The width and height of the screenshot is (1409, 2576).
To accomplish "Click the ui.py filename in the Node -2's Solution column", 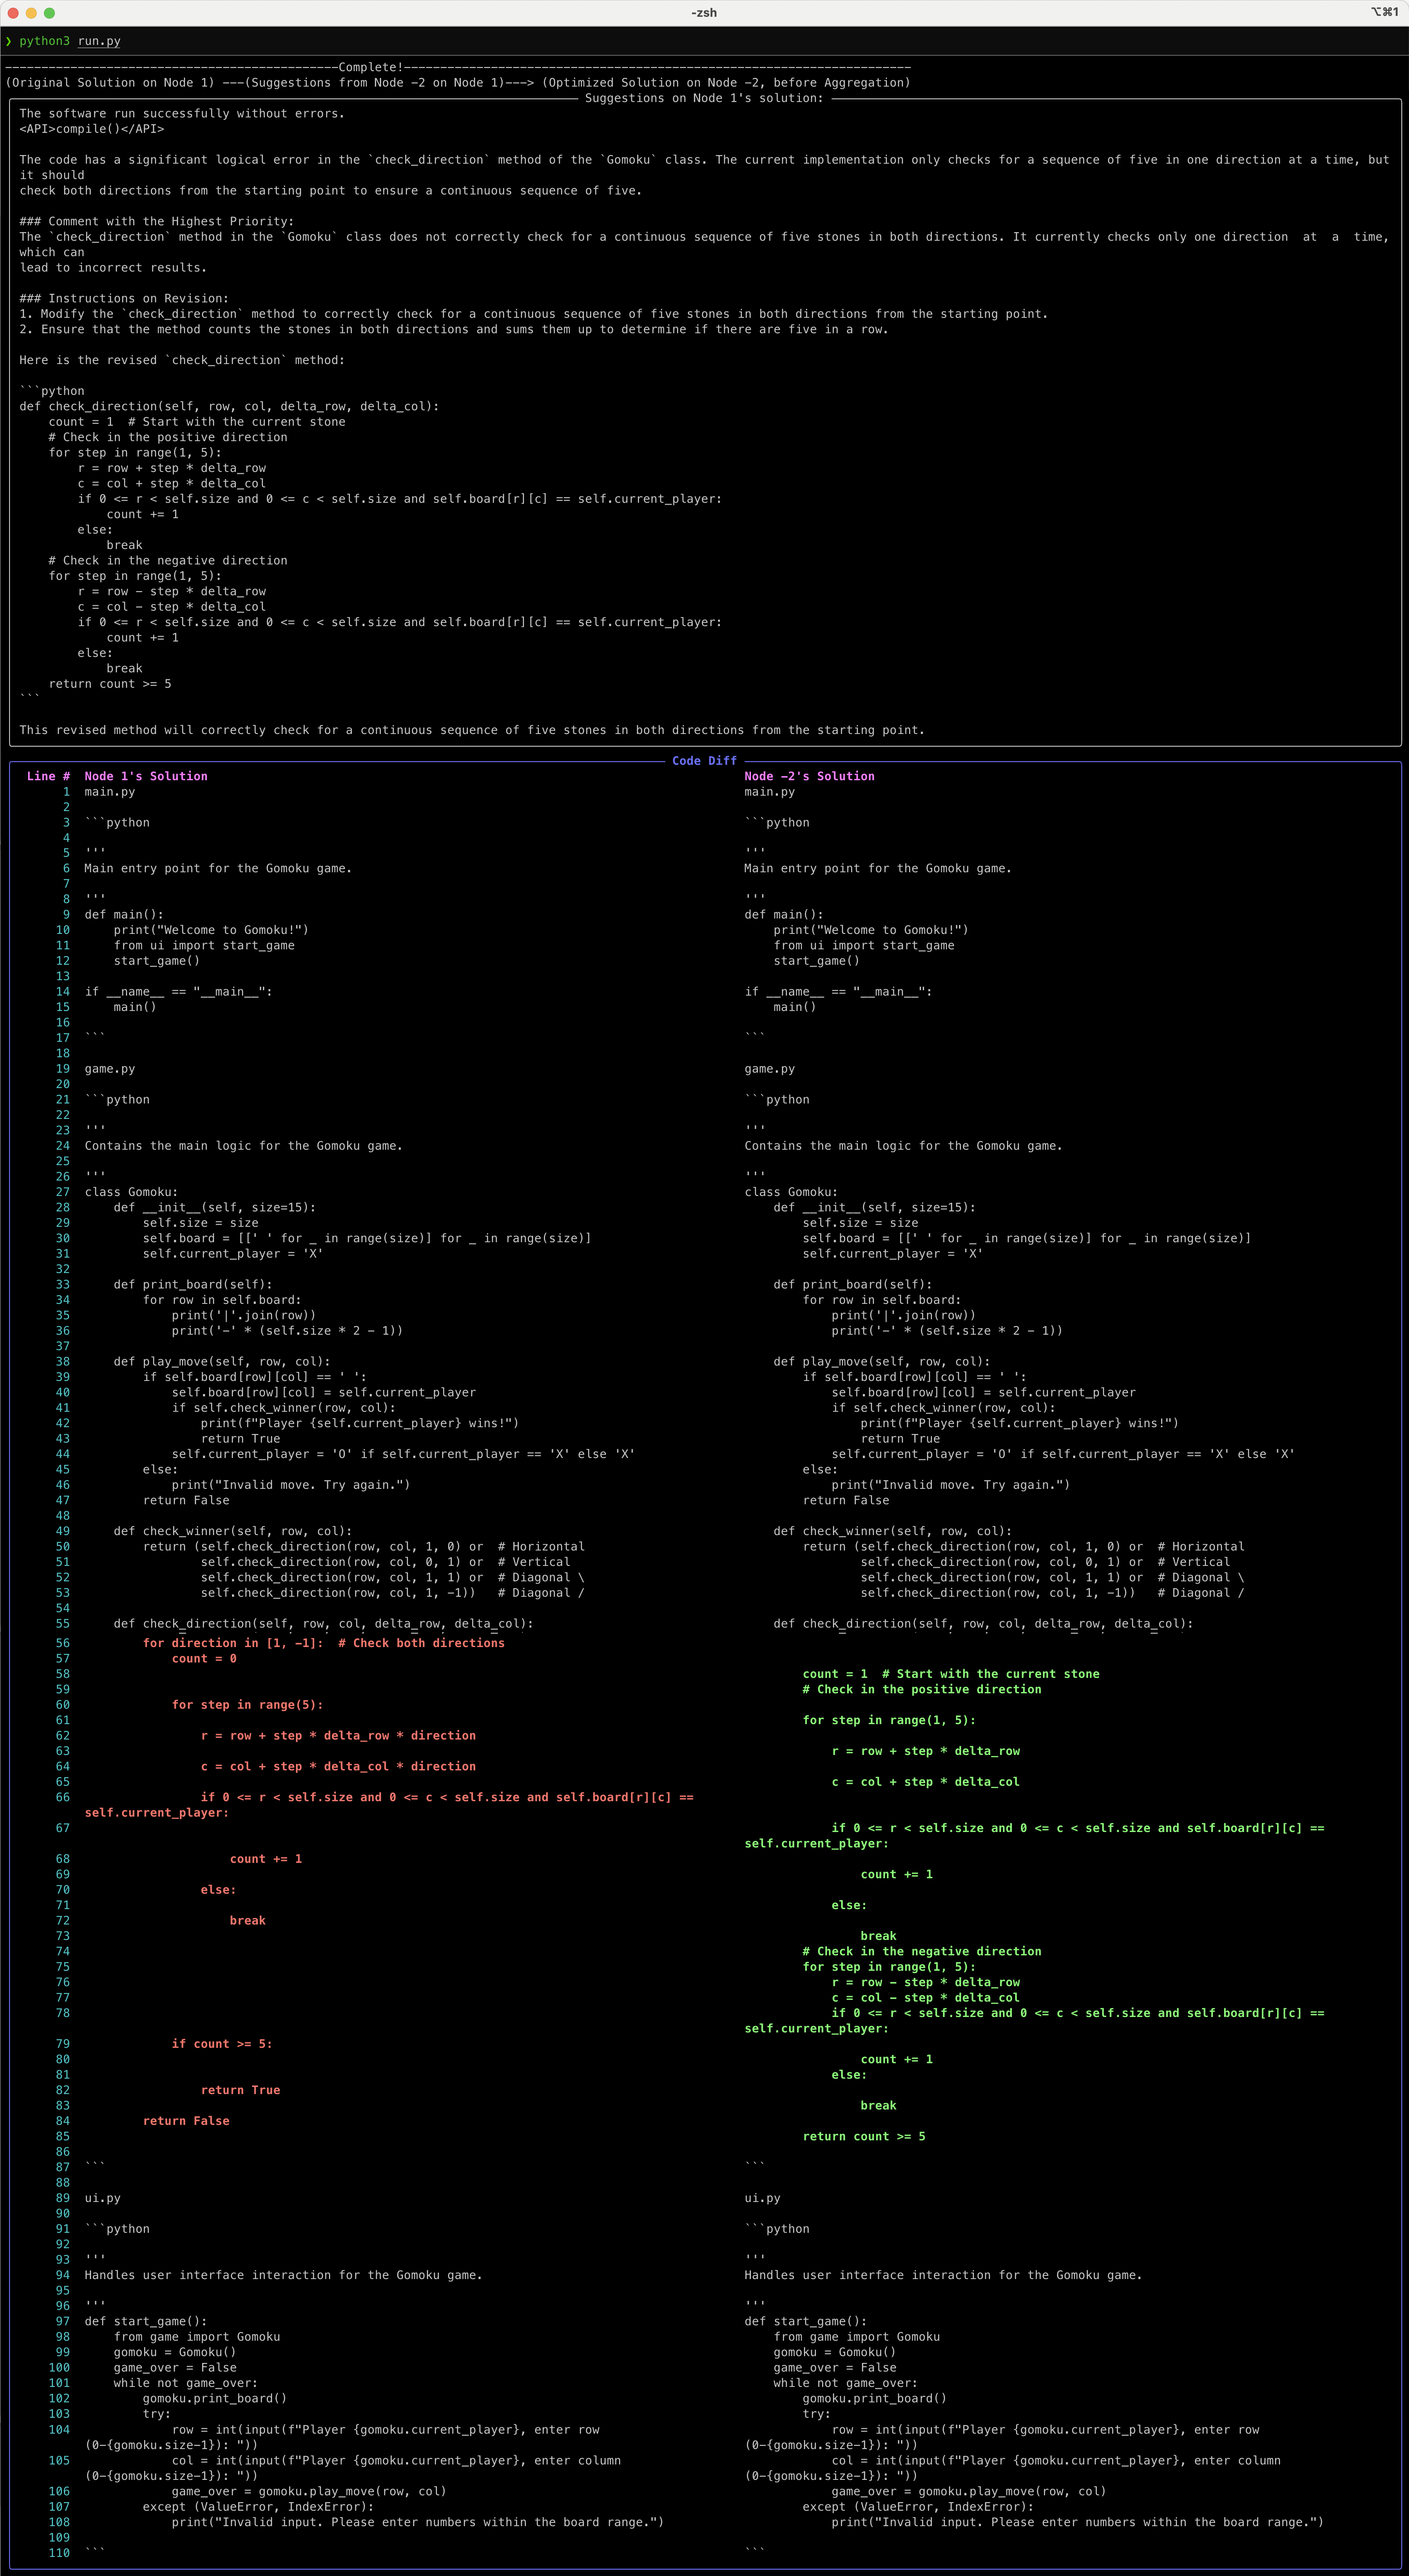I will tap(762, 2198).
